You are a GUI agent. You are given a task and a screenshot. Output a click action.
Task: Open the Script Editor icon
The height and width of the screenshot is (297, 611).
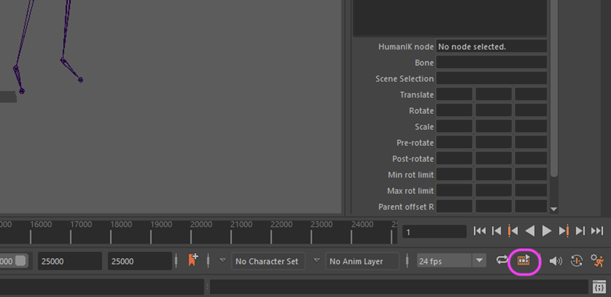599,287
